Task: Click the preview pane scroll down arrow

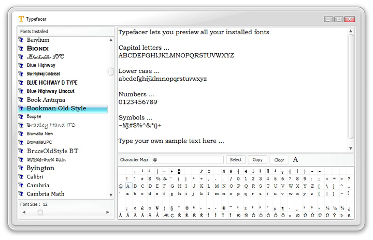Action: point(351,148)
